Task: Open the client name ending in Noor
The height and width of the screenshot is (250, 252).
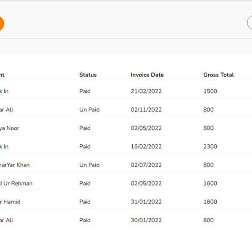Action: pyautogui.click(x=10, y=128)
